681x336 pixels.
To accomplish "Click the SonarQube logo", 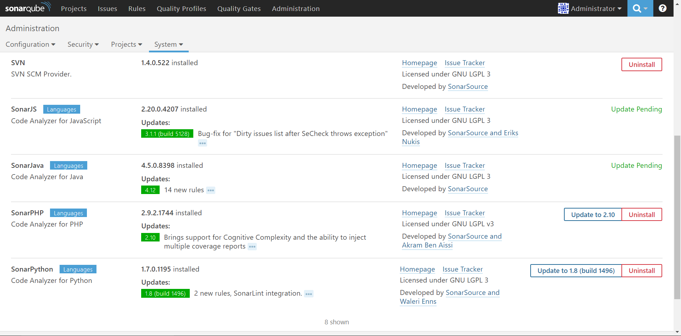I will coord(28,8).
